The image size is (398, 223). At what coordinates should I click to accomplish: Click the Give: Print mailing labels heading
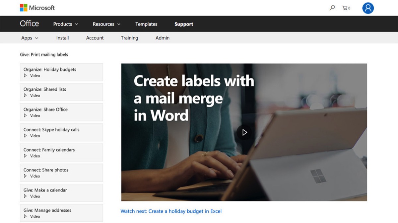coord(44,55)
